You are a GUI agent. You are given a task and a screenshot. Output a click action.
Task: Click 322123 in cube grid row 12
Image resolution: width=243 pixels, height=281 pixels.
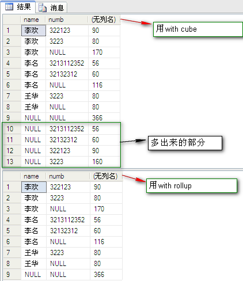click(x=67, y=151)
